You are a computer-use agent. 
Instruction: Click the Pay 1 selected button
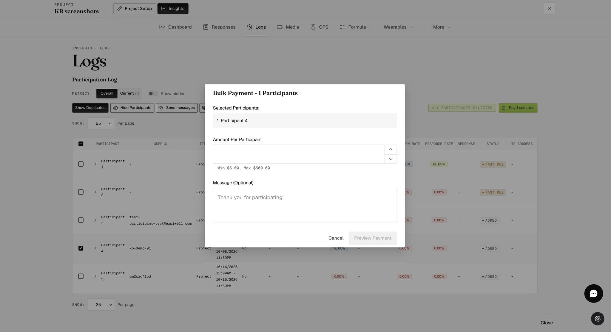coord(518,108)
